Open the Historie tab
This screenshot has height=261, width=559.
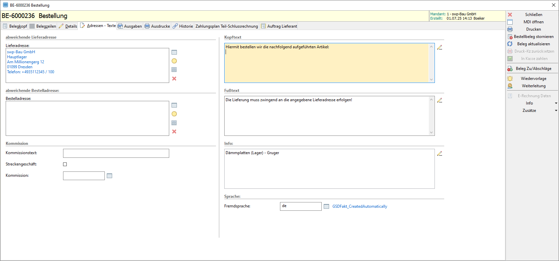(183, 26)
